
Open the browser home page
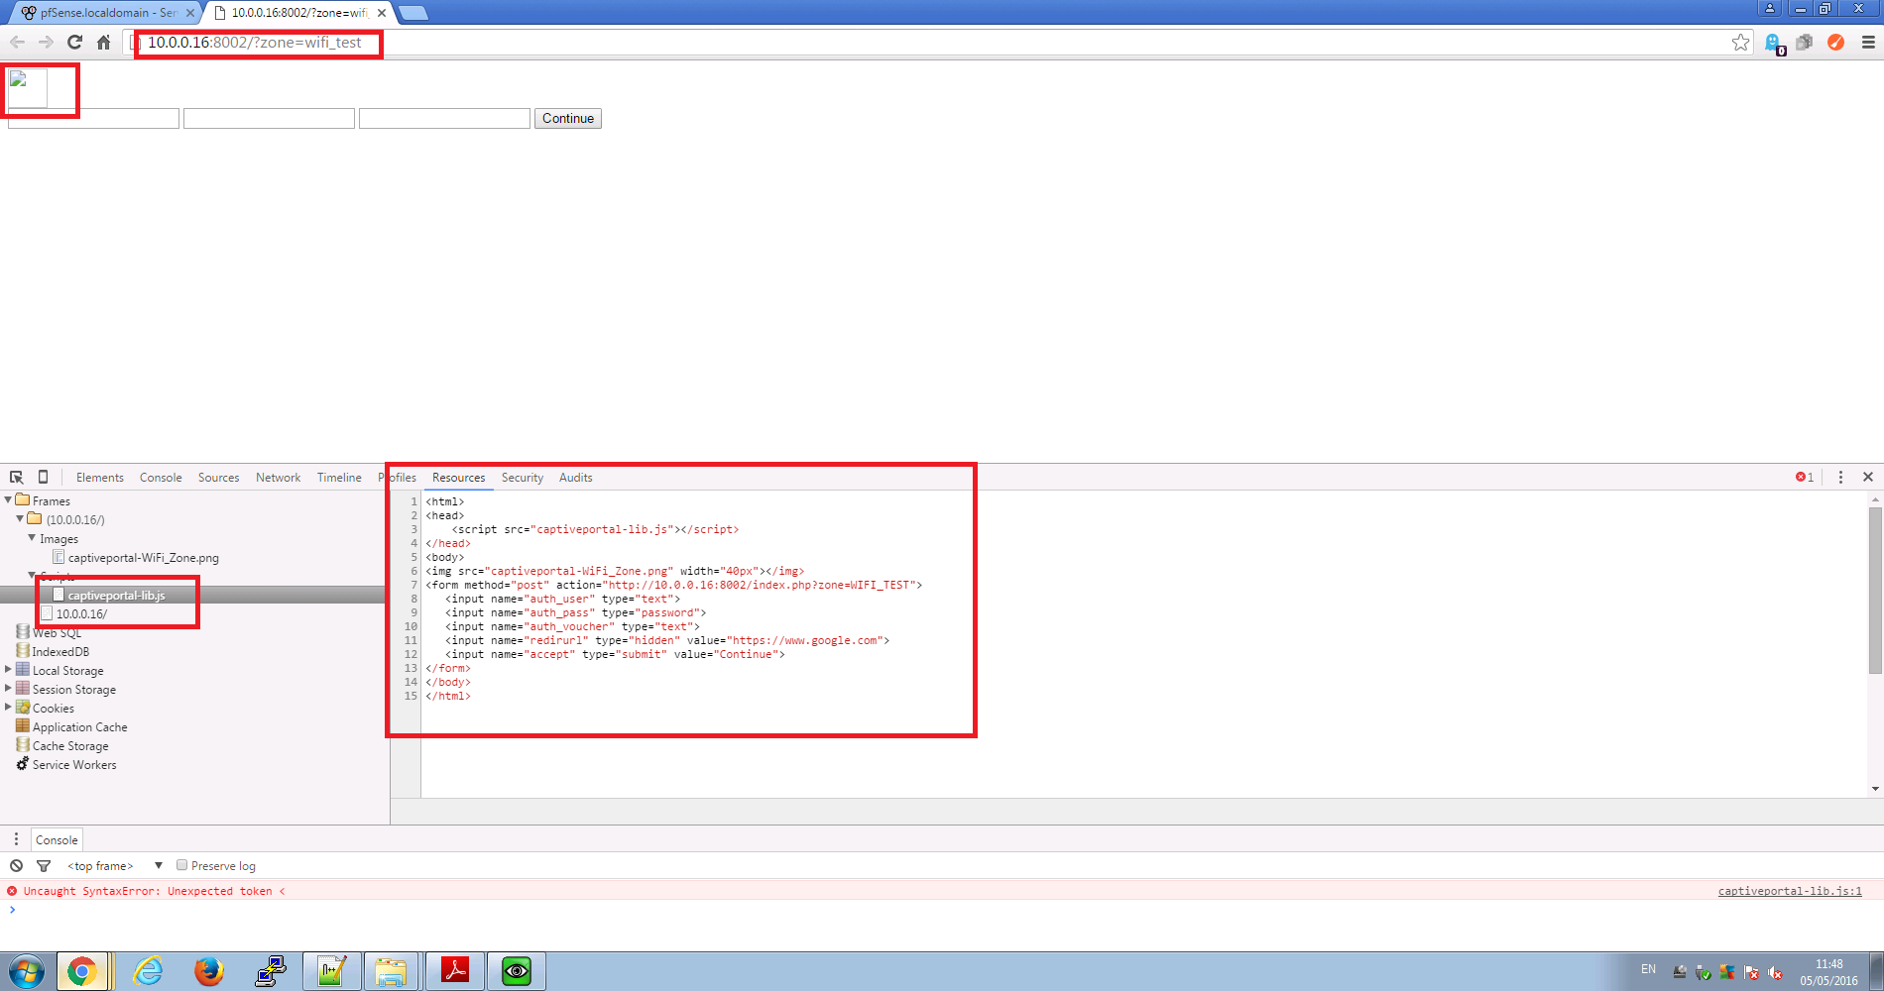pos(103,42)
